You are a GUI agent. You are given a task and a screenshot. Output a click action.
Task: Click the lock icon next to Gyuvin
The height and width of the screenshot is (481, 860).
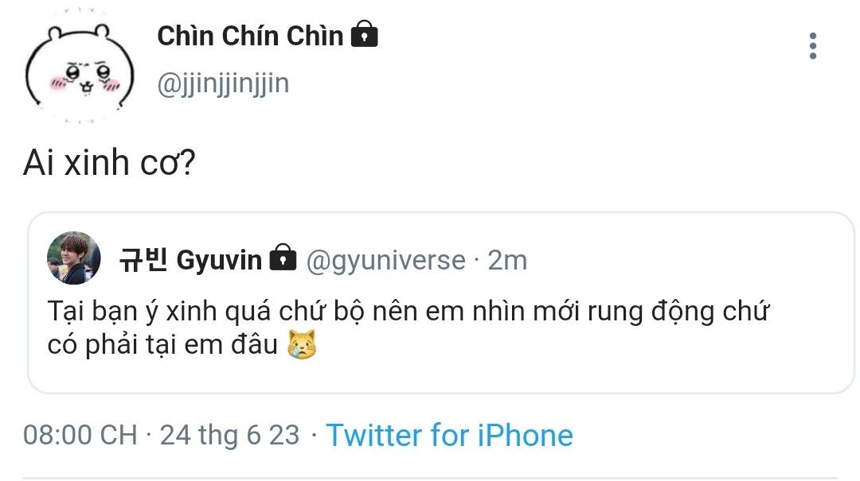tap(283, 259)
